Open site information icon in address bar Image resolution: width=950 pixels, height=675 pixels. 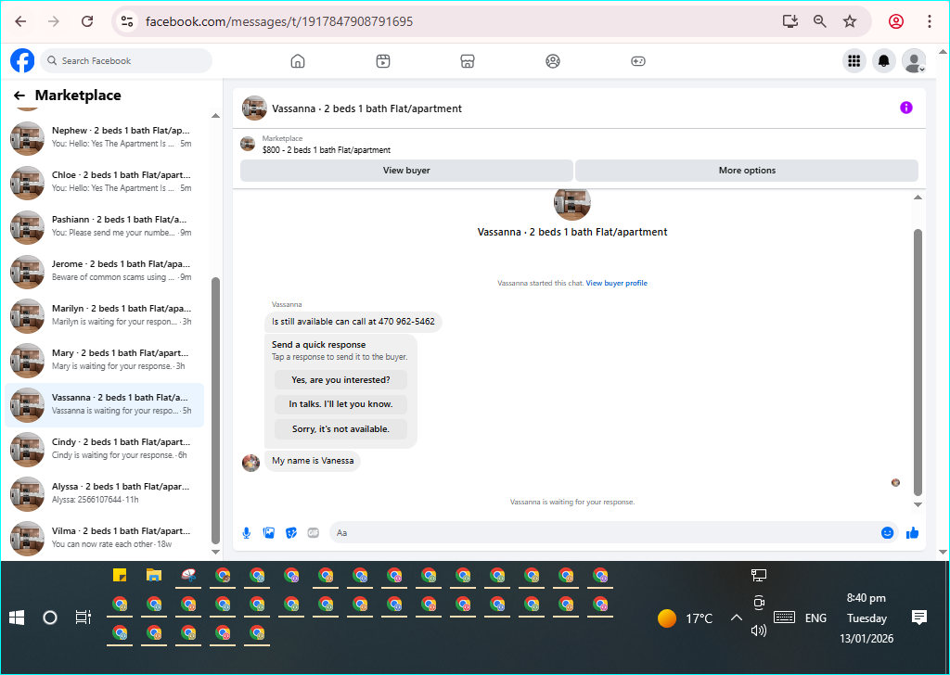(x=126, y=21)
